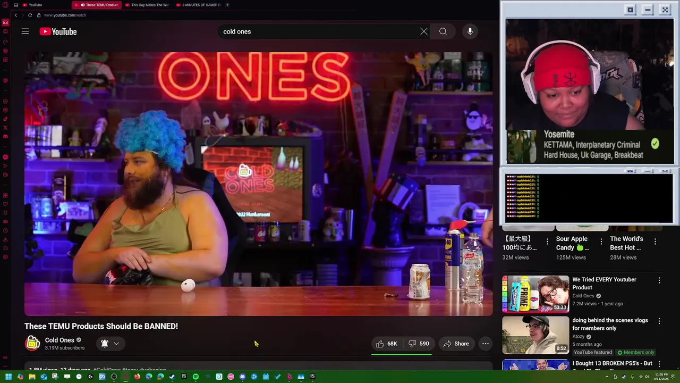This screenshot has width=680, height=383.
Task: Open options for Sour Apple Candy short
Action: pyautogui.click(x=601, y=242)
